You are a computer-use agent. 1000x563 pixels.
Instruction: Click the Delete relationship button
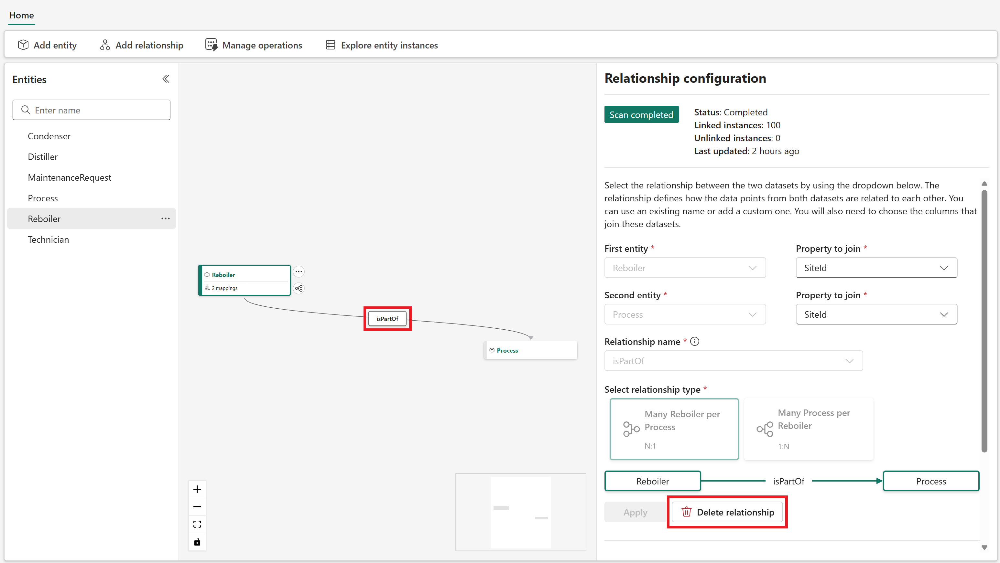click(727, 512)
